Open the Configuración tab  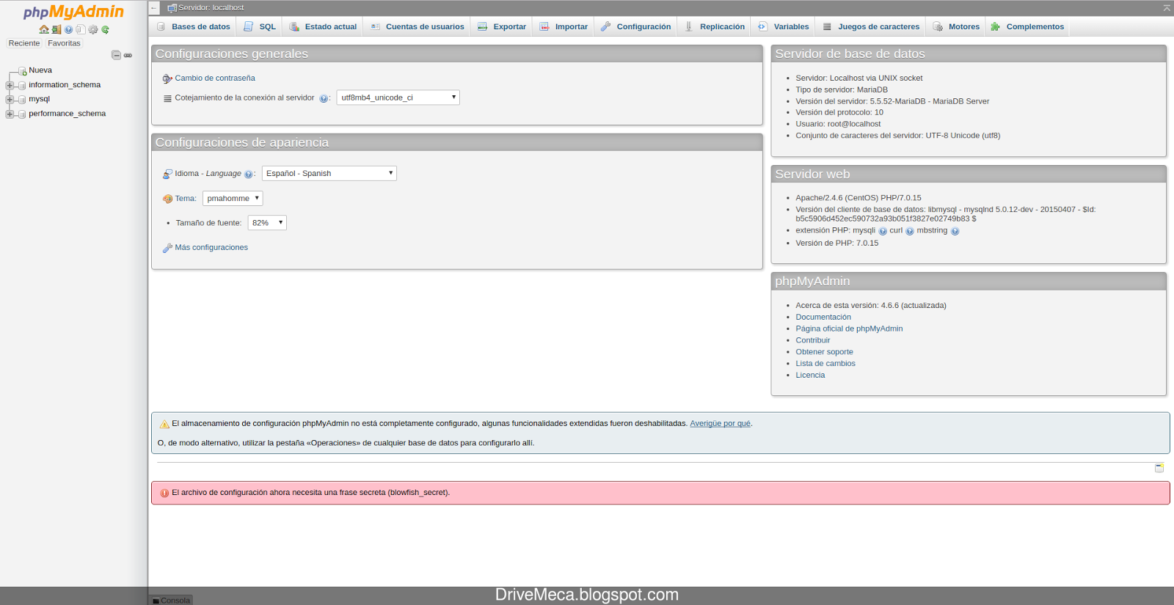point(635,26)
